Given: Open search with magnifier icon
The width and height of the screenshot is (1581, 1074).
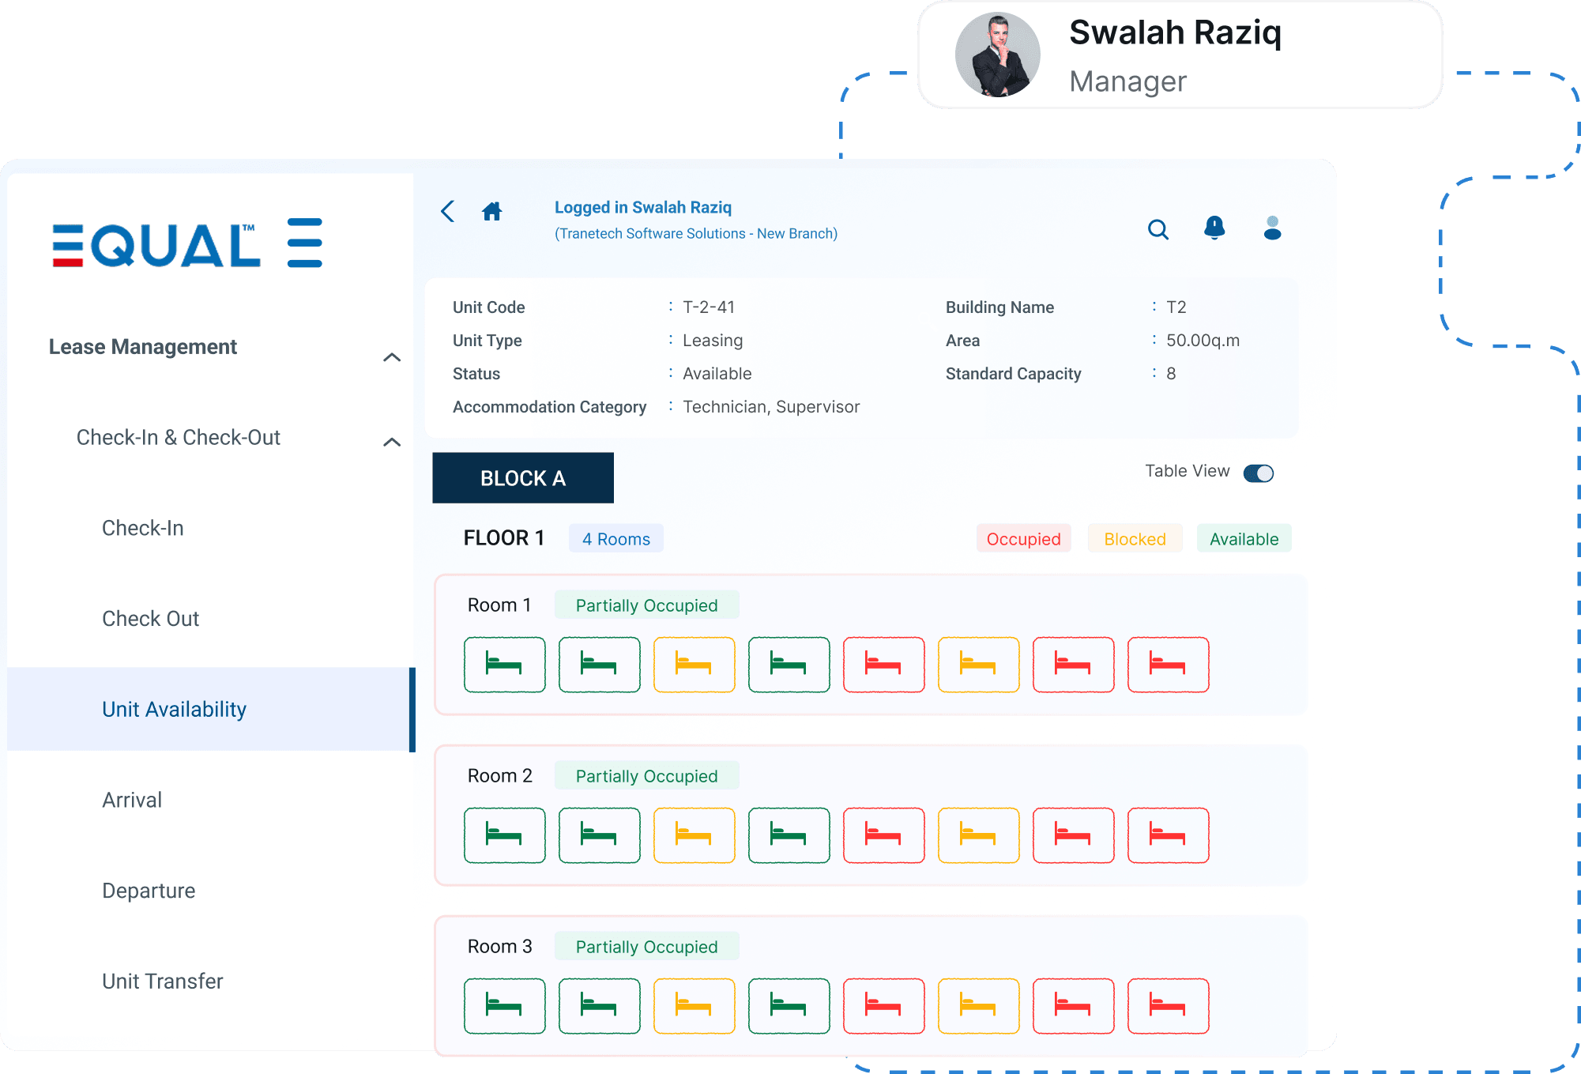Looking at the screenshot, I should [x=1158, y=229].
